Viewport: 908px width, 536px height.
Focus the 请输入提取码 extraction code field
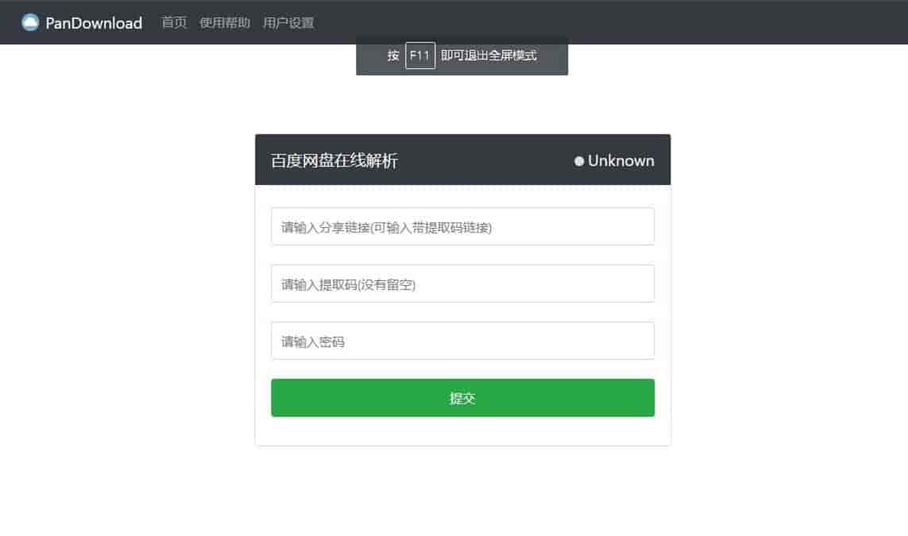462,283
